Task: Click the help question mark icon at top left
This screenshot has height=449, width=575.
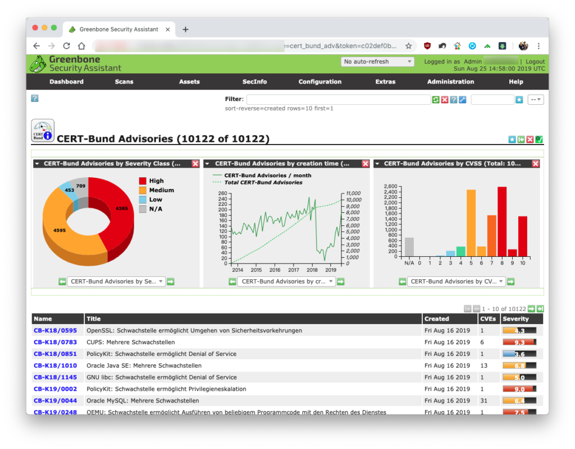Action: tap(35, 99)
